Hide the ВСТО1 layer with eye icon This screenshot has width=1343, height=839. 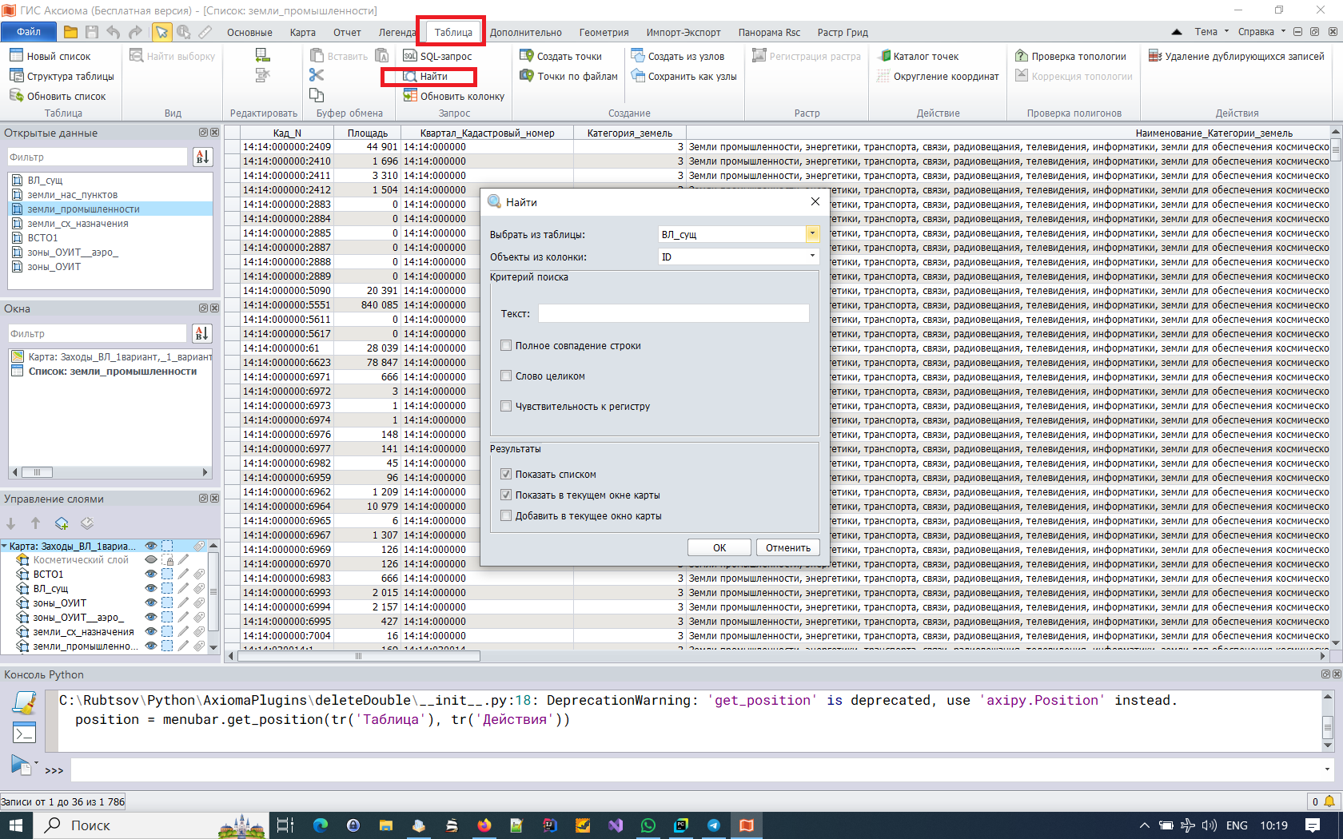pyautogui.click(x=150, y=575)
